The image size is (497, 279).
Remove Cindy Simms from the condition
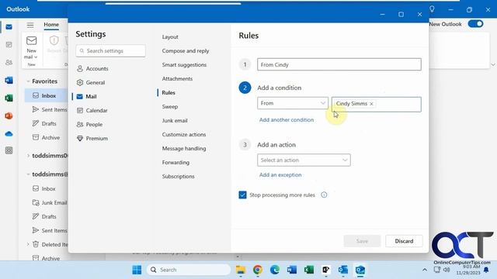click(371, 104)
